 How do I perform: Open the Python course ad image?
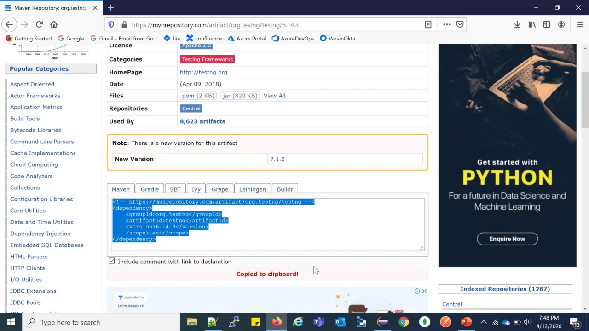pyautogui.click(x=507, y=155)
